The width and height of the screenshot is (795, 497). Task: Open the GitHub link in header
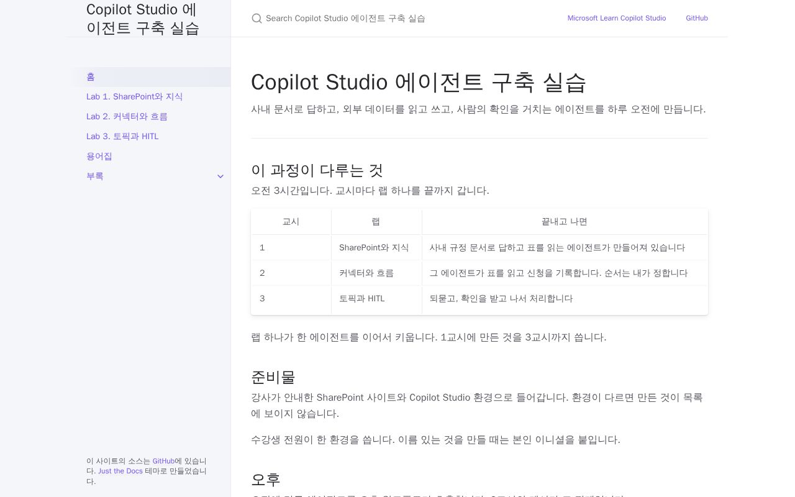coord(697,19)
